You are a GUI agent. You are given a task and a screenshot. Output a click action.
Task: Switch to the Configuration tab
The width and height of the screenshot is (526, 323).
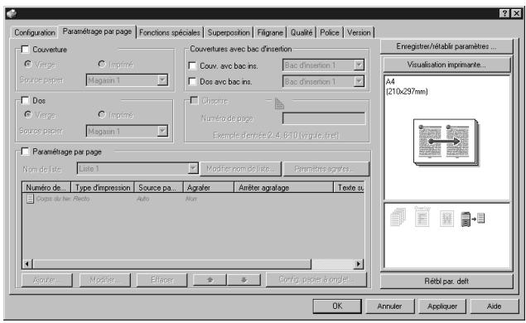pos(35,32)
